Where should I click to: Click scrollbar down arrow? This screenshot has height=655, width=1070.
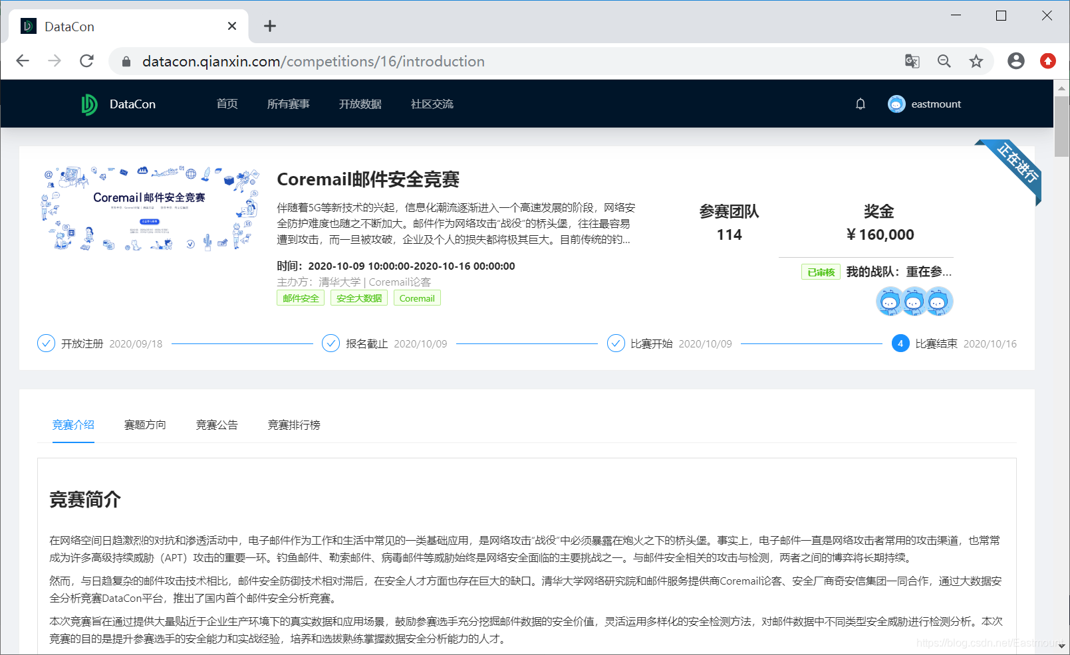pos(1061,646)
